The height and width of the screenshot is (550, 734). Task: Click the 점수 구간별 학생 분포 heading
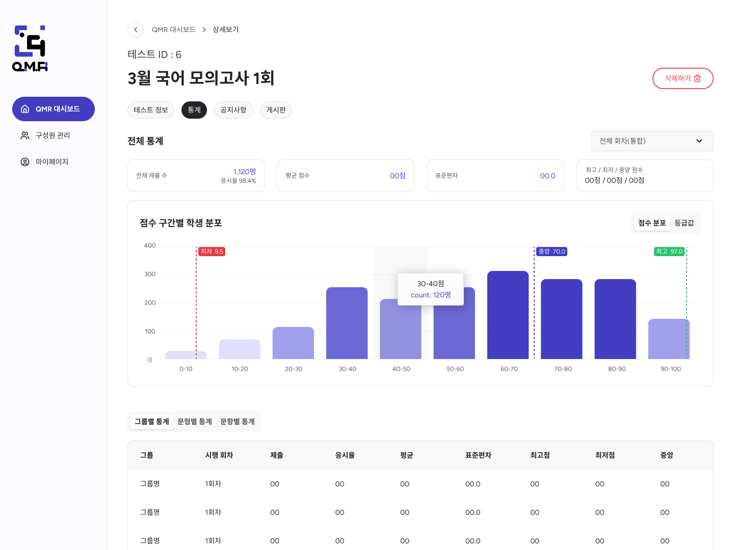tap(181, 223)
